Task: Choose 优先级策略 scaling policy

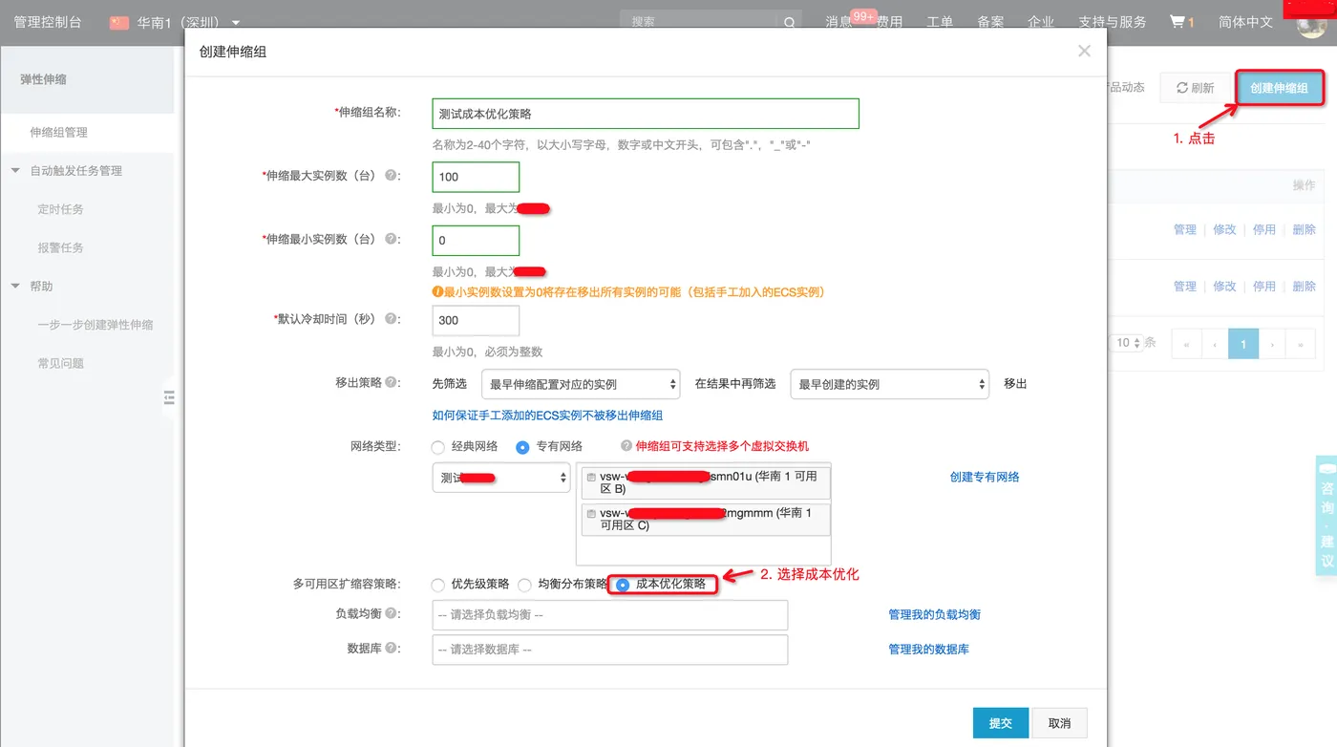Action: [x=438, y=585]
